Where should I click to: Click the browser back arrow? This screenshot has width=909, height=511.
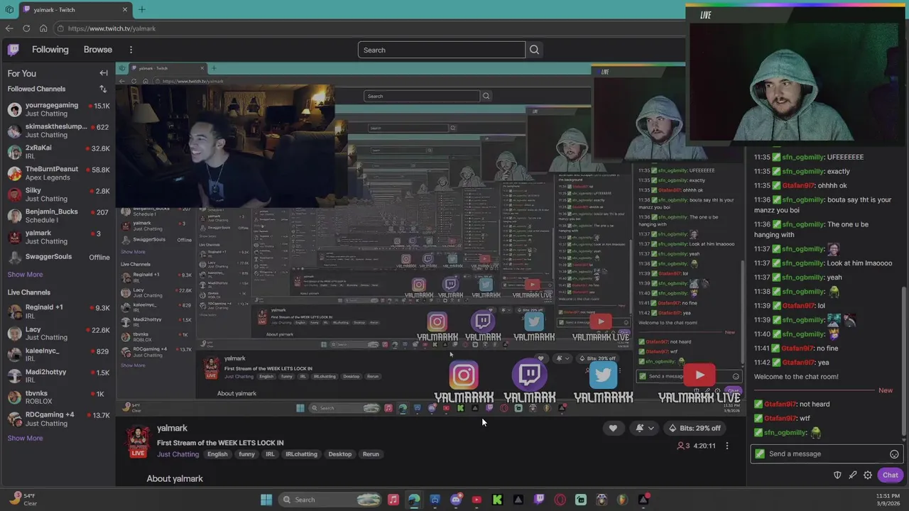(x=9, y=28)
